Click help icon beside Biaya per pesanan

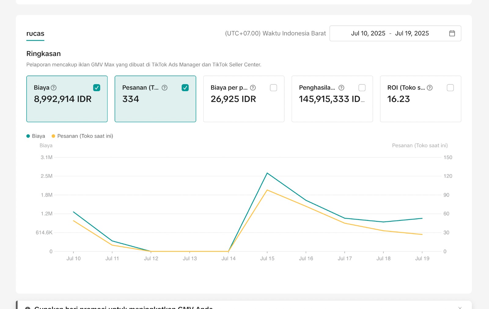[253, 88]
